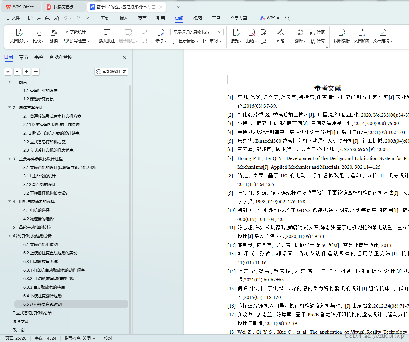Open 查找和替换 navigation tab
409x342 pixels.
[x=61, y=57]
